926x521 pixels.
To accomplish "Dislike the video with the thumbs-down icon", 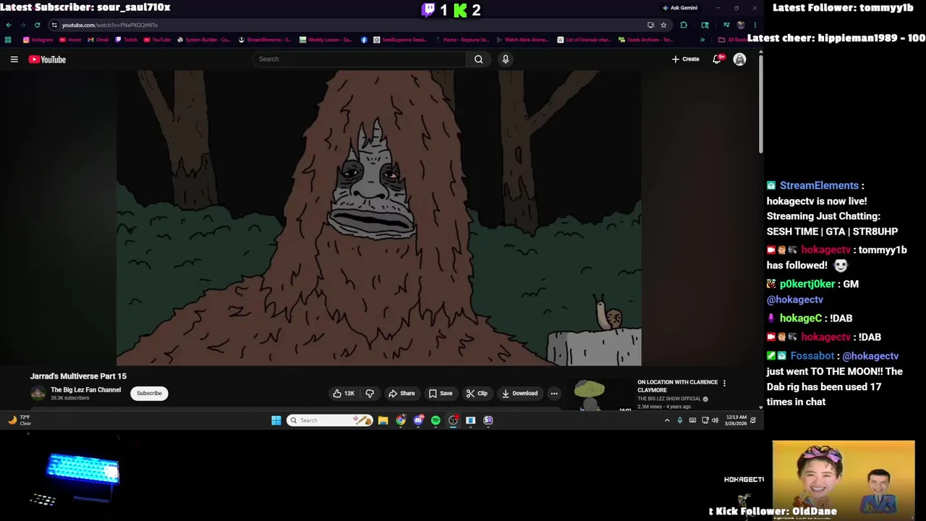I will point(370,394).
